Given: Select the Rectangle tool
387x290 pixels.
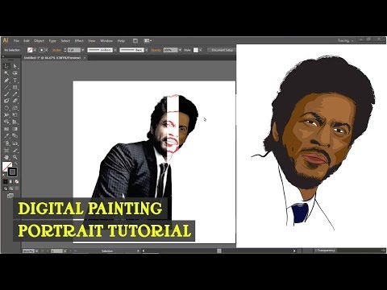Looking at the screenshot, I should point(15,87).
